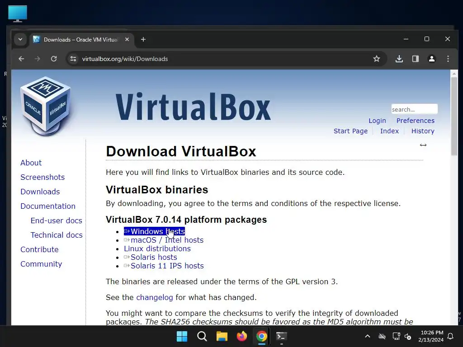Click the browser back arrow
463x347 pixels.
tap(21, 59)
